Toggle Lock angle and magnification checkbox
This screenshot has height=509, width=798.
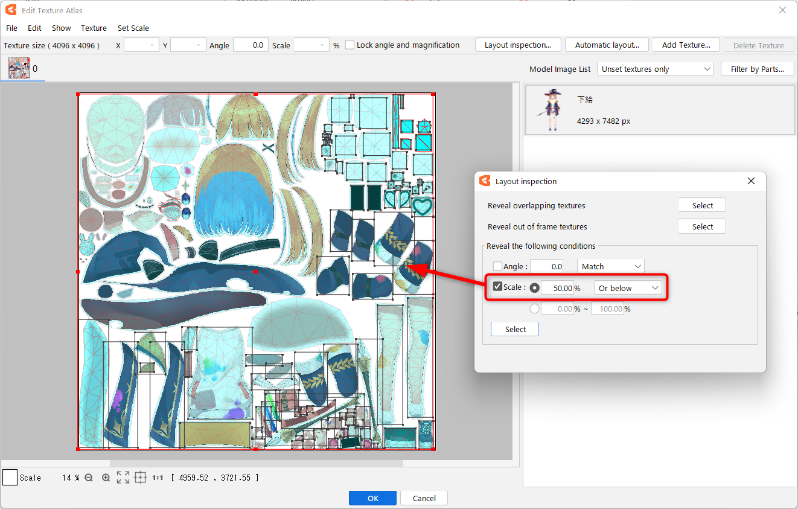coord(350,45)
